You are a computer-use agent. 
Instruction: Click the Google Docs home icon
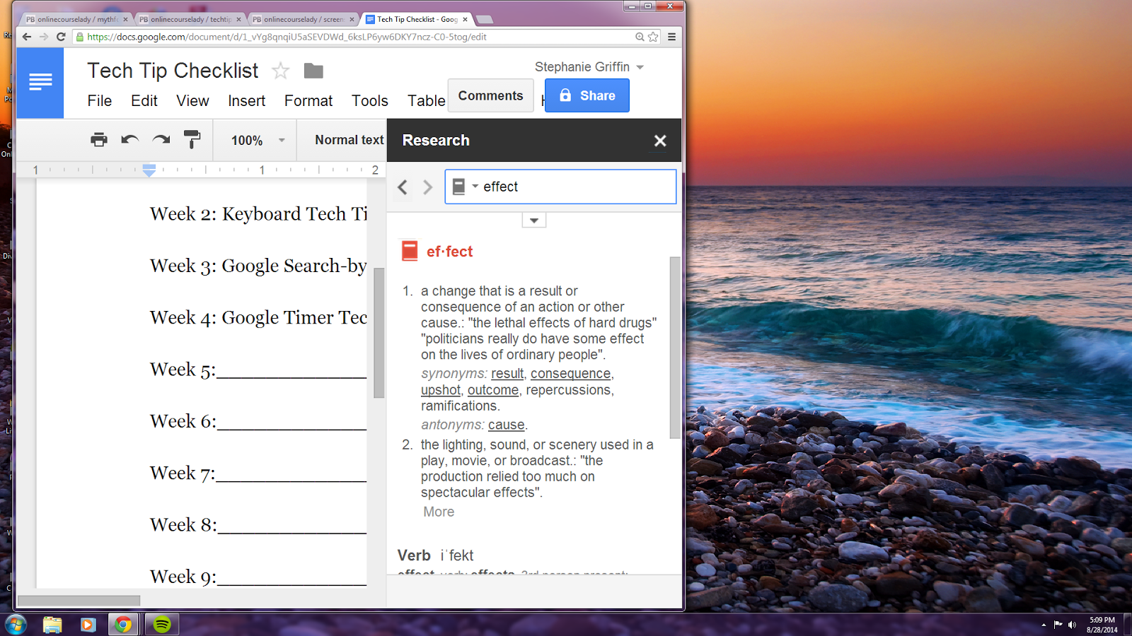click(40, 83)
